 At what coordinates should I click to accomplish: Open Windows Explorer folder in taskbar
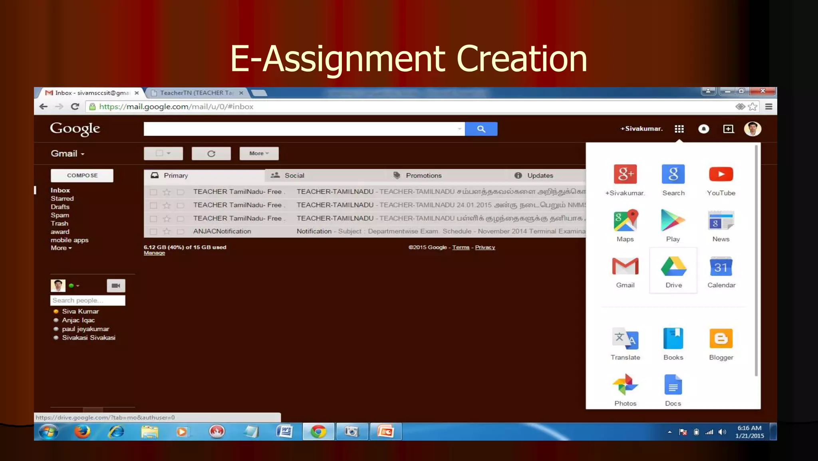coord(150,431)
